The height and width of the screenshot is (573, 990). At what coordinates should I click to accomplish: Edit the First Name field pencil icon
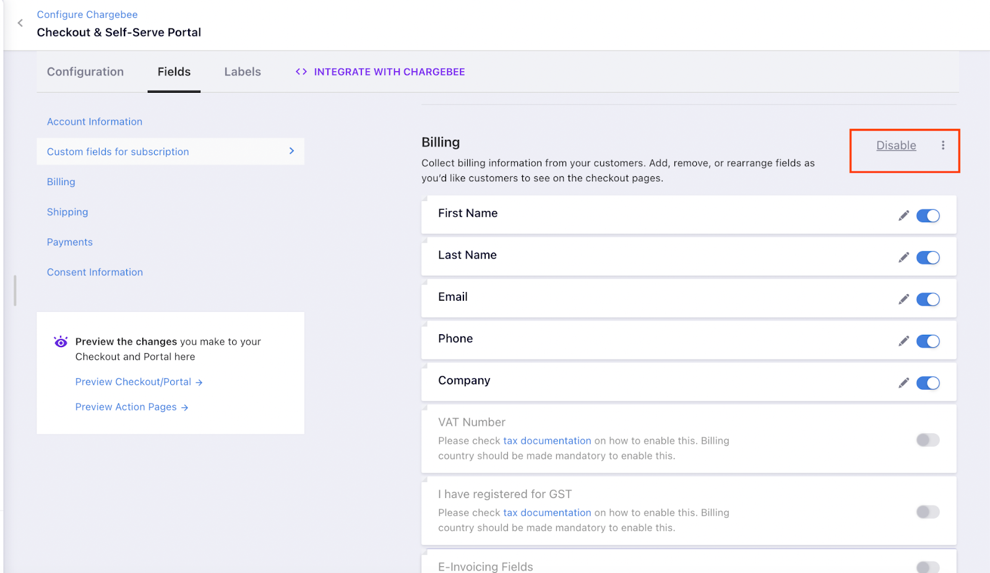tap(904, 215)
